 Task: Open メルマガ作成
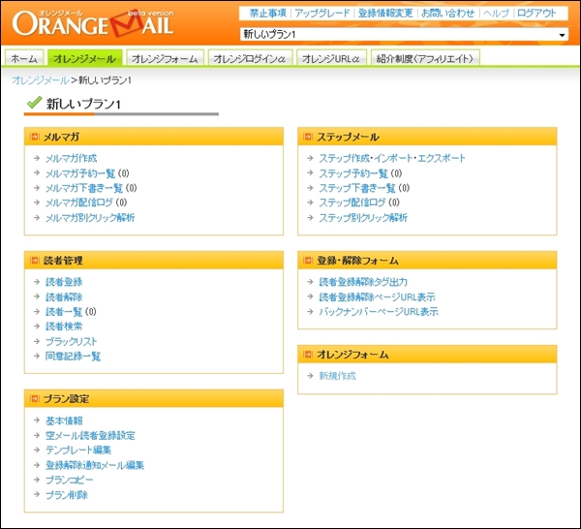pos(71,158)
